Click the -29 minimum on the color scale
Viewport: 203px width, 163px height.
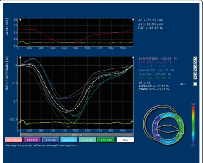pos(193,145)
